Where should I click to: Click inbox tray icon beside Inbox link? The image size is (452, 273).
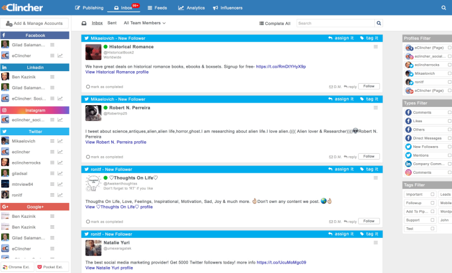tap(84, 23)
